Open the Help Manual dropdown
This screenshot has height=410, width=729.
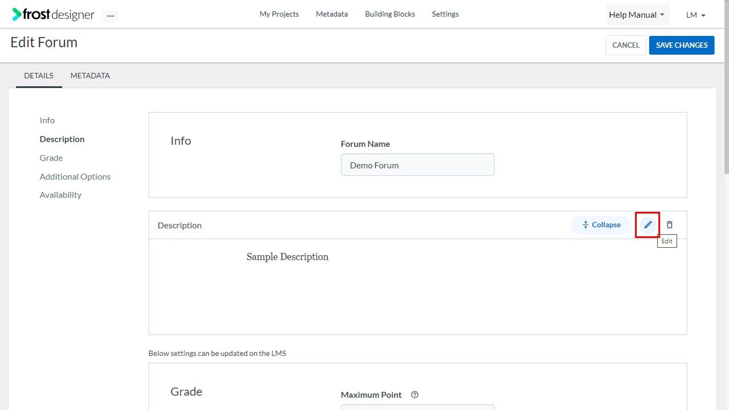point(637,15)
